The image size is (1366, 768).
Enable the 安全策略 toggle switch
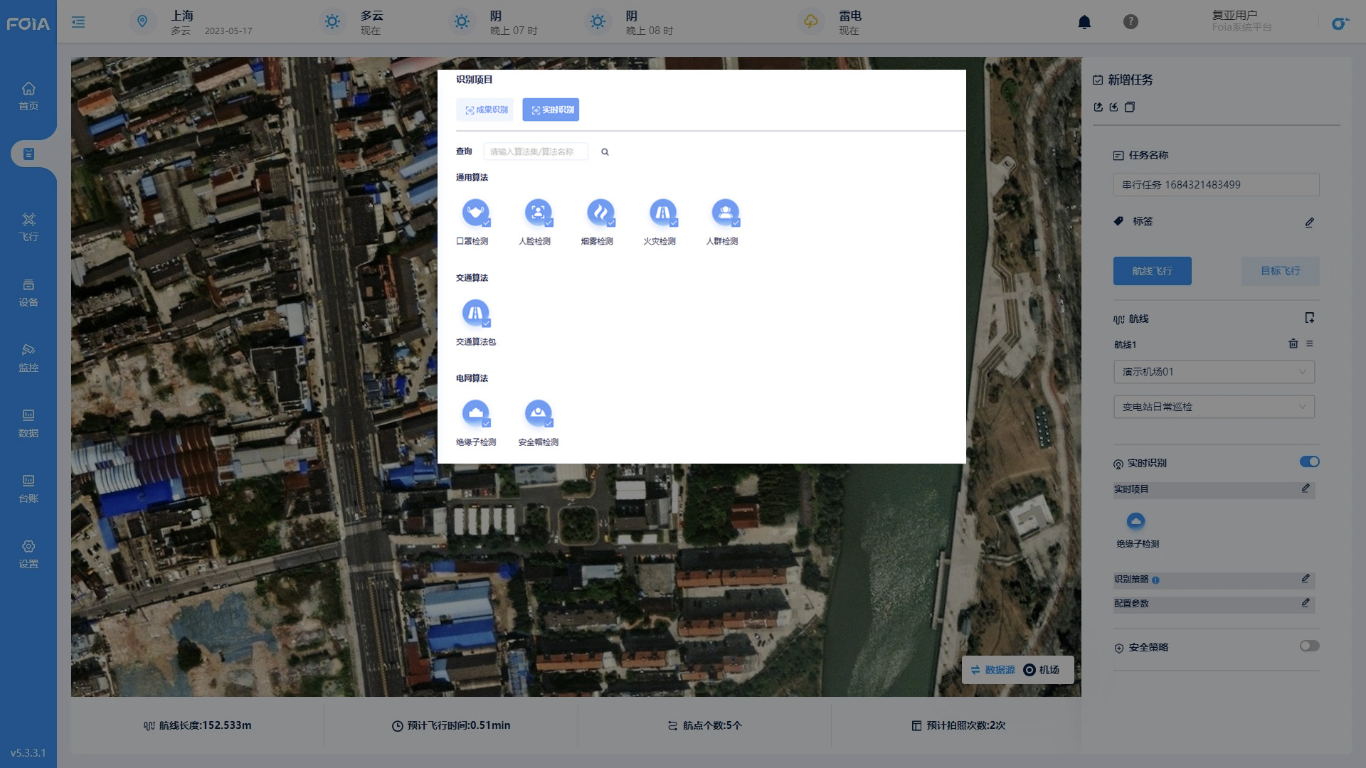pos(1309,646)
